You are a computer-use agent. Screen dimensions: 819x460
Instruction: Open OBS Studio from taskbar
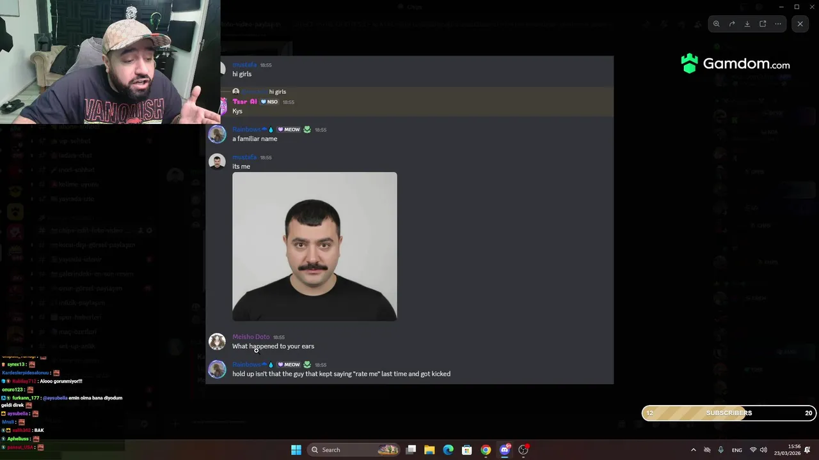pyautogui.click(x=523, y=450)
